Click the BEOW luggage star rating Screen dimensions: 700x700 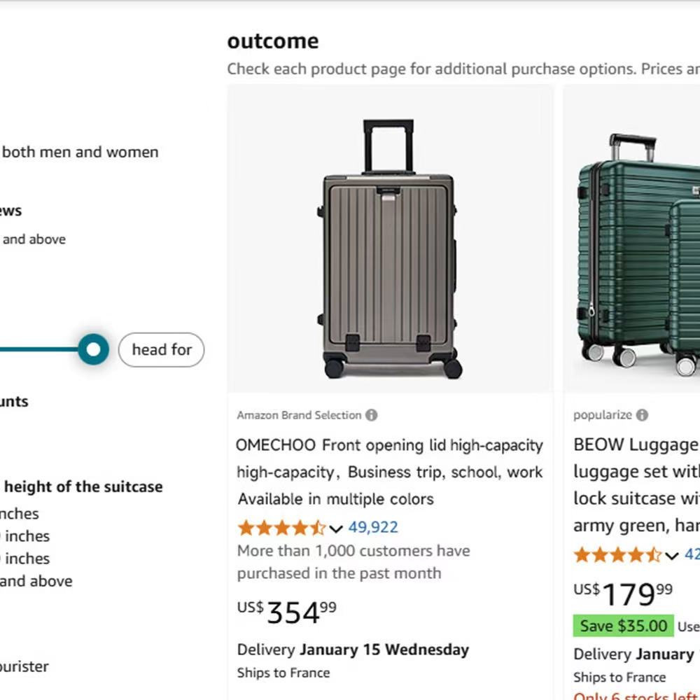click(x=617, y=556)
